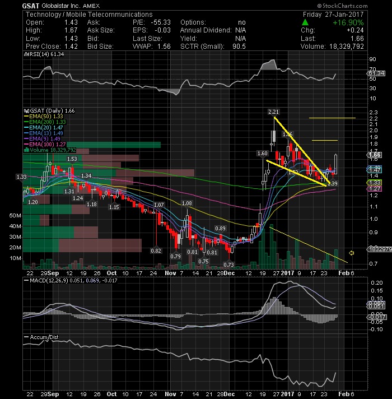The image size is (392, 399).
Task: Click the 50M volume axis label
Action: pyautogui.click(x=15, y=216)
